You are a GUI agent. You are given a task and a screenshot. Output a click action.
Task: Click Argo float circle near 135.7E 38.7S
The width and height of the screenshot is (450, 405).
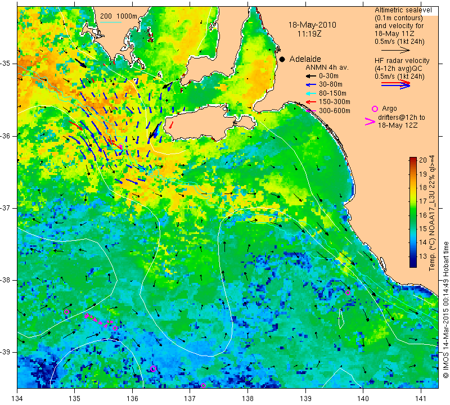click(115, 328)
